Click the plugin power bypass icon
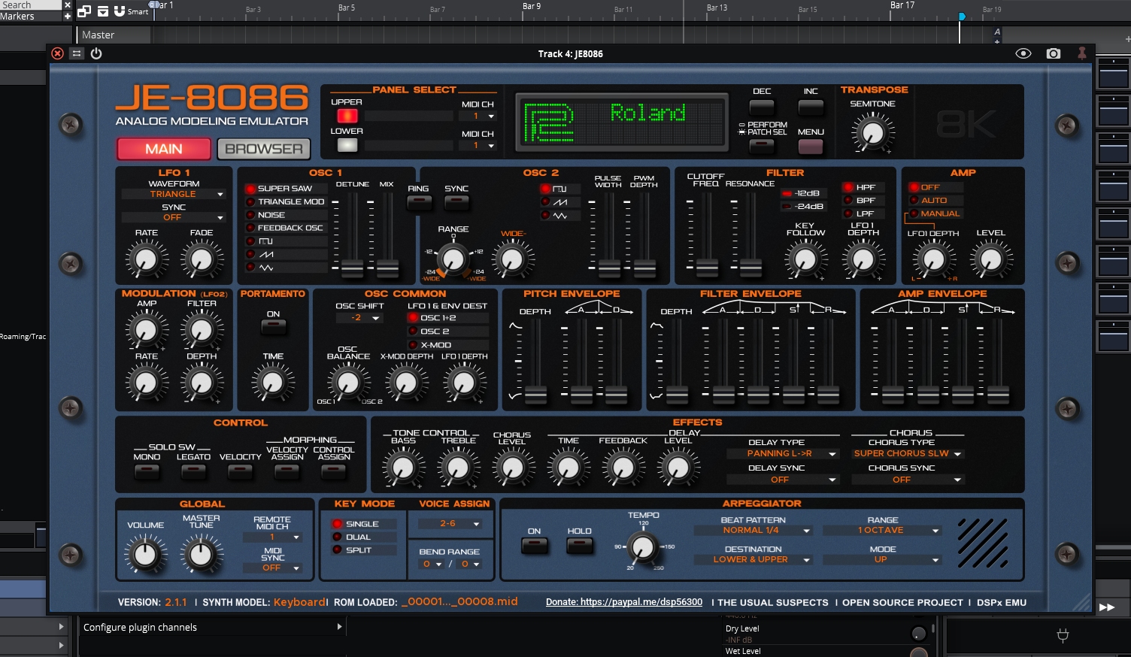This screenshot has height=657, width=1131. click(96, 53)
